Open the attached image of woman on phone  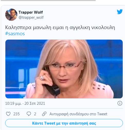point(64,69)
